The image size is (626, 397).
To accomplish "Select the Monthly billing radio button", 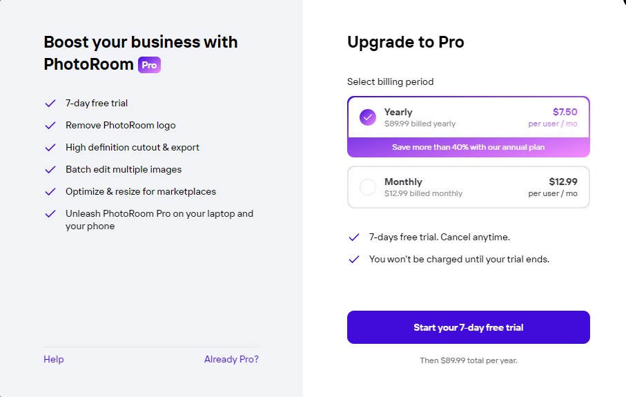I will point(368,187).
